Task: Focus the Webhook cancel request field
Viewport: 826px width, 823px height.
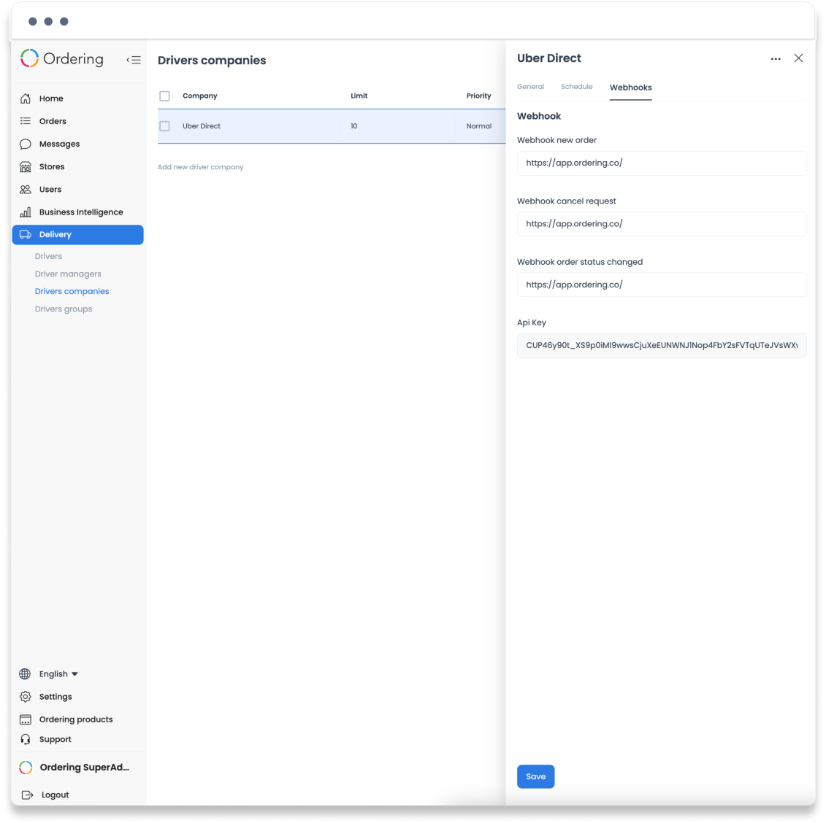Action: (x=662, y=224)
